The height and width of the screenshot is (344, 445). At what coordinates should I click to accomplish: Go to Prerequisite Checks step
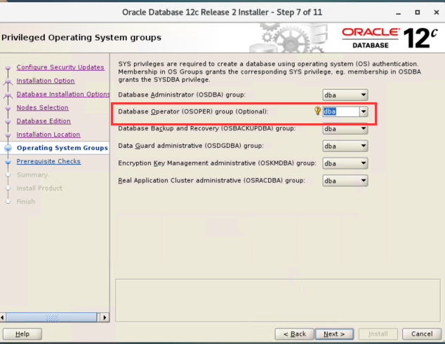[48, 161]
